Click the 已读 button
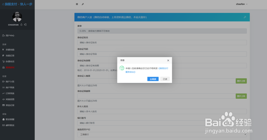The height and width of the screenshot is (140, 267). tap(165, 79)
